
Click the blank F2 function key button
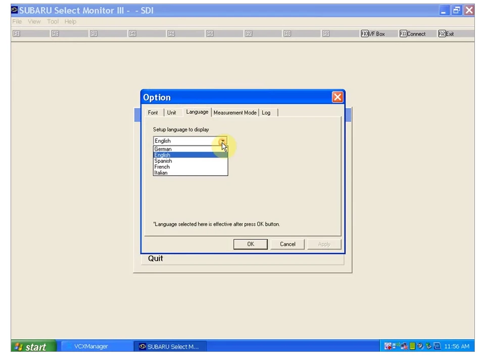[69, 34]
